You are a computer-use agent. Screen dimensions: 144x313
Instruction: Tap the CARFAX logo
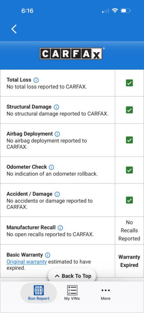pos(71,54)
